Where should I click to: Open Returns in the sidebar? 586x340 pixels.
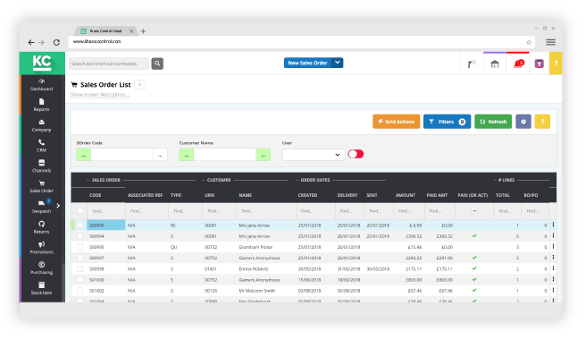point(41,227)
